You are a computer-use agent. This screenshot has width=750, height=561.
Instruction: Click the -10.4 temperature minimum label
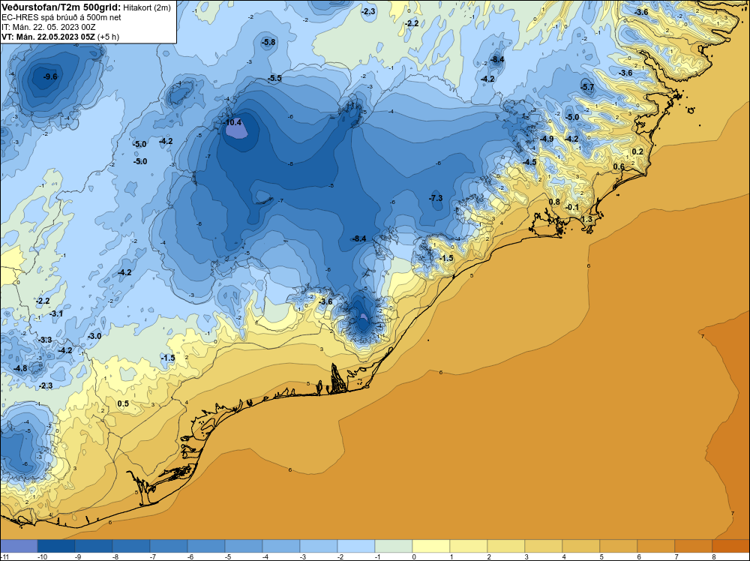(x=232, y=122)
